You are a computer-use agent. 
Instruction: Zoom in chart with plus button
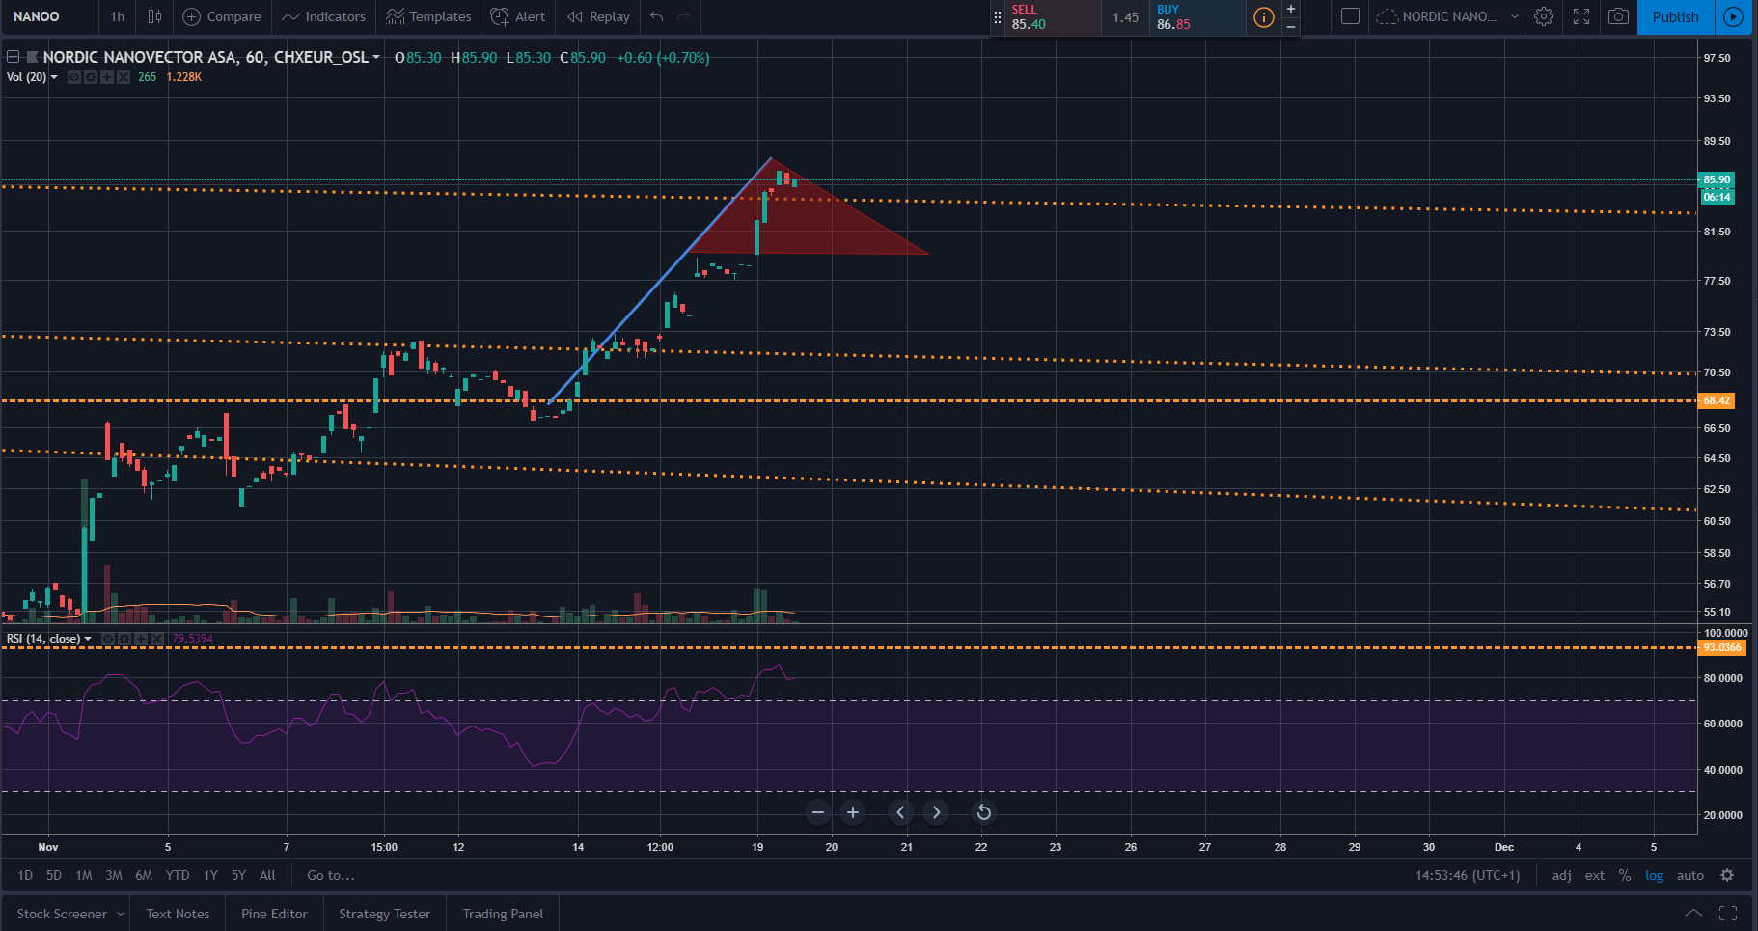[x=853, y=812]
